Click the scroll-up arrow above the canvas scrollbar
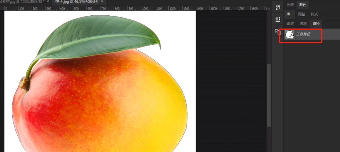Screen dimensions: 340x152 [x=269, y=9]
